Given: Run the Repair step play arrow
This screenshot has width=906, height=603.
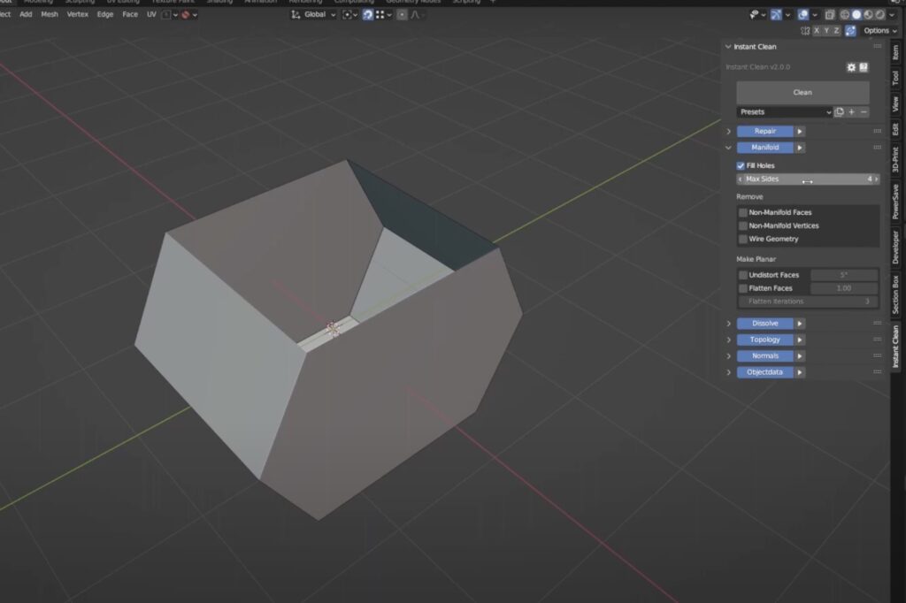Looking at the screenshot, I should coord(800,132).
